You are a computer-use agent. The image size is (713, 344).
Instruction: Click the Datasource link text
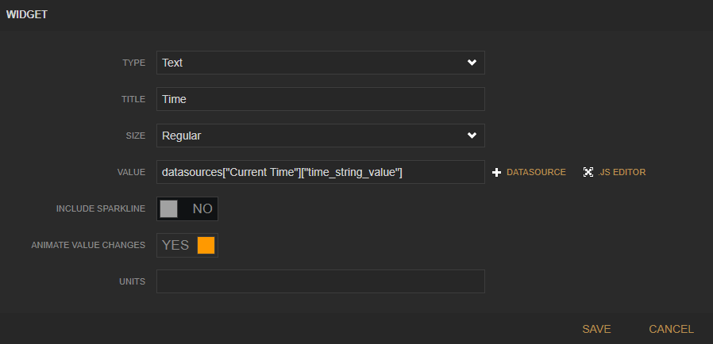point(536,172)
